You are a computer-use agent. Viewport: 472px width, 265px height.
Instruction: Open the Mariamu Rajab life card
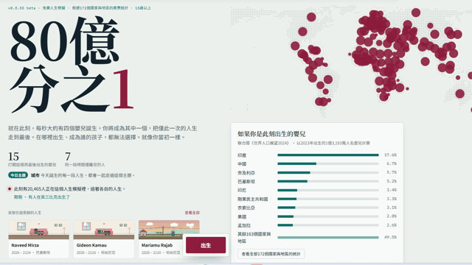169,239
